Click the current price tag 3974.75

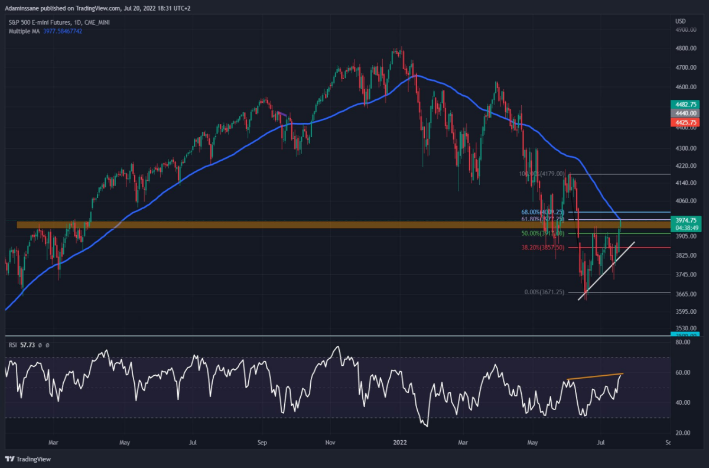click(685, 219)
